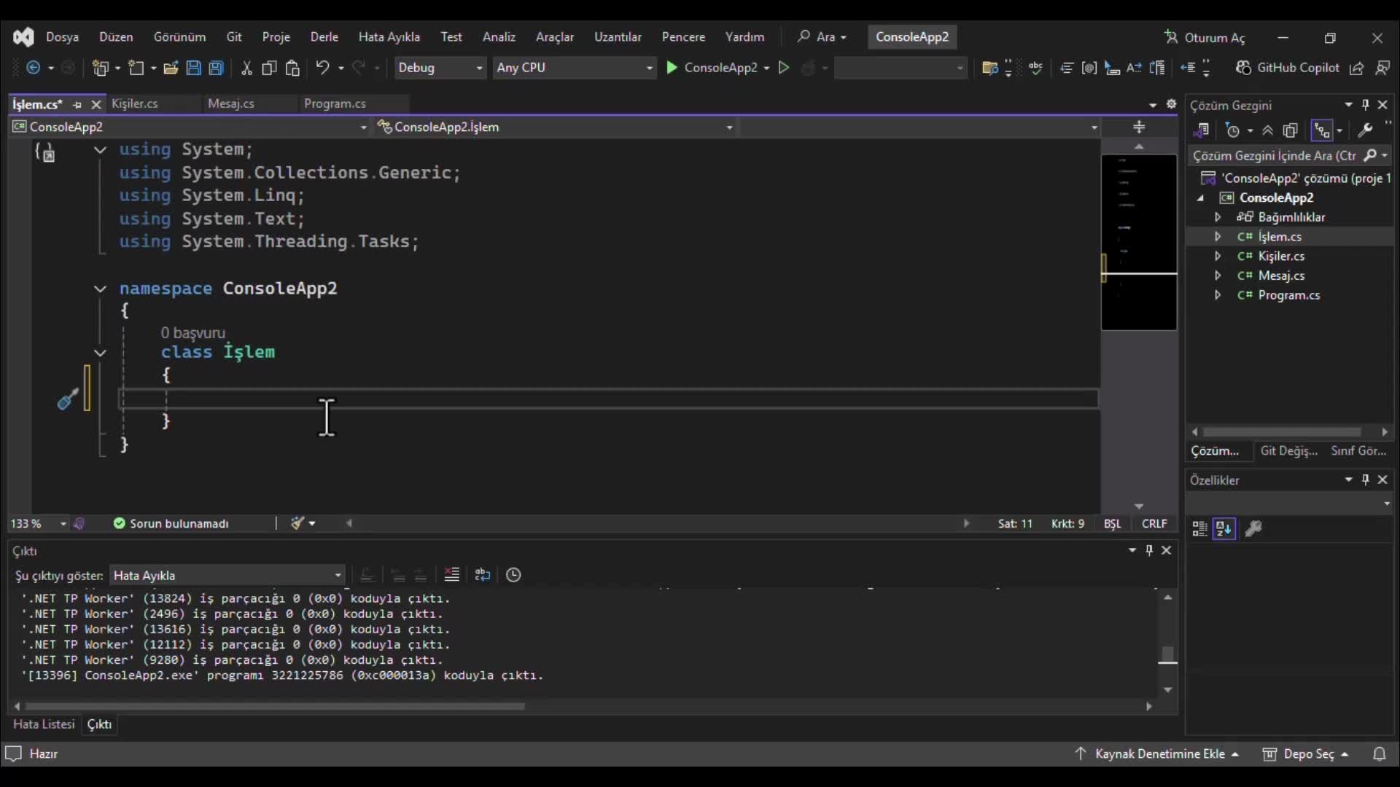The image size is (1400, 787).
Task: Click the Undo arrow icon
Action: (322, 68)
